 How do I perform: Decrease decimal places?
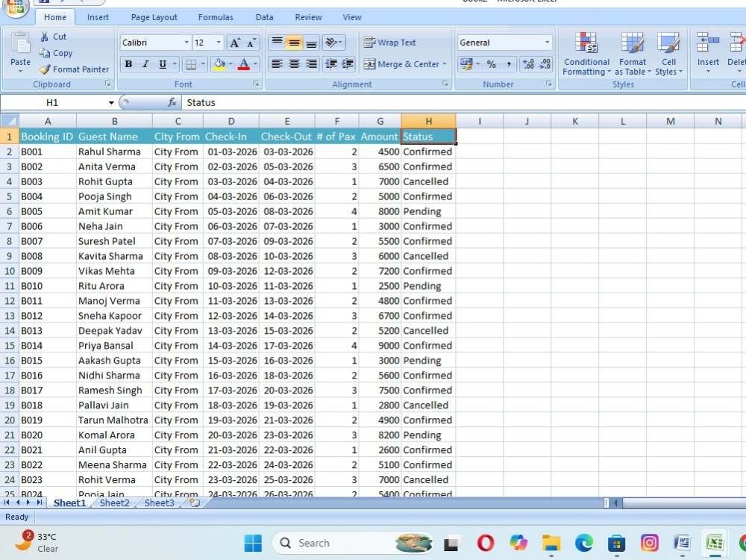point(545,63)
